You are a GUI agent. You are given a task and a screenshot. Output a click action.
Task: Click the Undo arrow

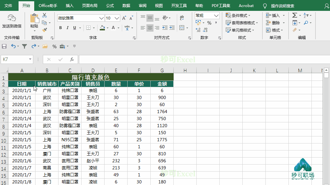point(13,46)
